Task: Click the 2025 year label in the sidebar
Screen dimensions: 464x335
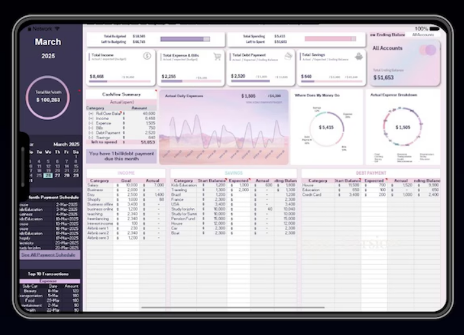Action: point(48,56)
